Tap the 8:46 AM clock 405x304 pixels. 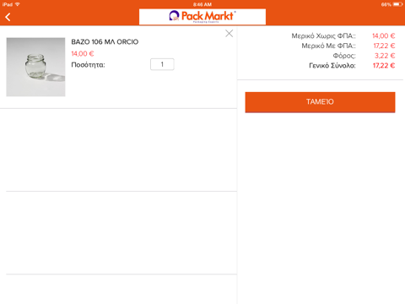coord(202,4)
